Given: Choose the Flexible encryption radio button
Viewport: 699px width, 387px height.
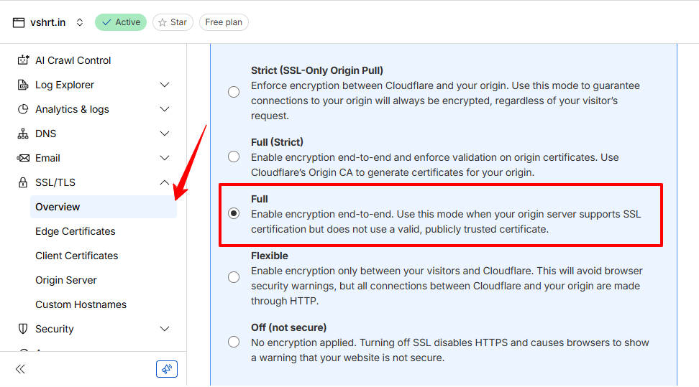Looking at the screenshot, I should click(234, 277).
